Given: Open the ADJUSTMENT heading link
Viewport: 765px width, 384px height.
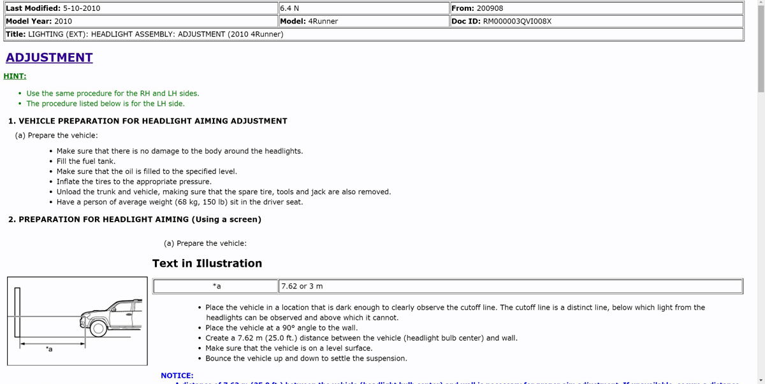Looking at the screenshot, I should coord(49,57).
